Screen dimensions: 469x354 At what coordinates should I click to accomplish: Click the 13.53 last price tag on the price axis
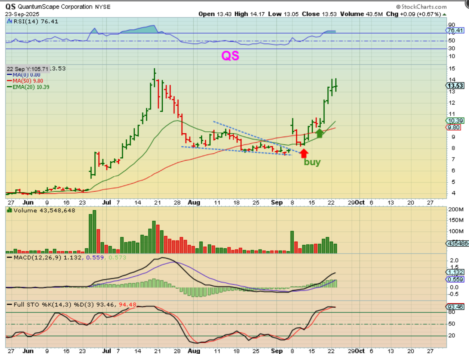point(455,86)
